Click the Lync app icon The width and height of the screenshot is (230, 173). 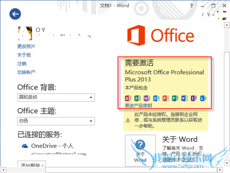coord(203,98)
